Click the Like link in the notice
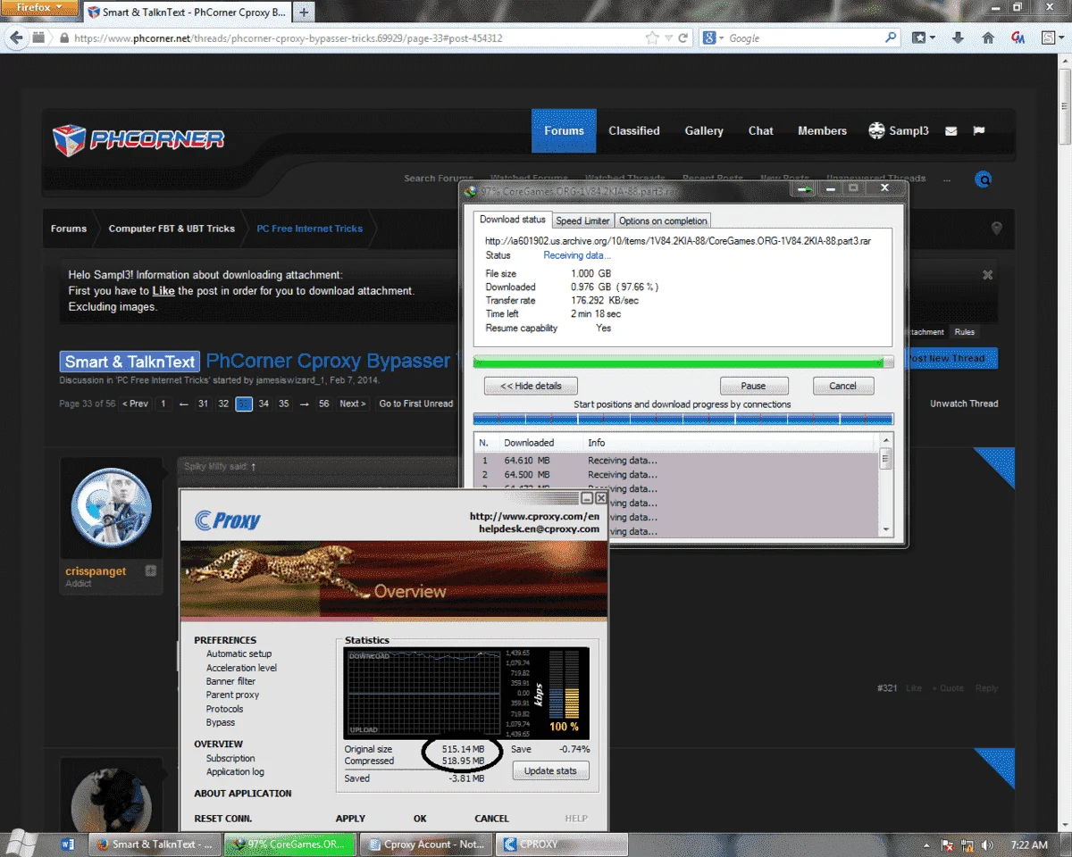The image size is (1072, 857). pyautogui.click(x=163, y=291)
